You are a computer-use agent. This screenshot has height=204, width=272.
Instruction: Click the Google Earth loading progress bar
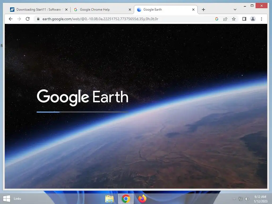tap(82, 112)
